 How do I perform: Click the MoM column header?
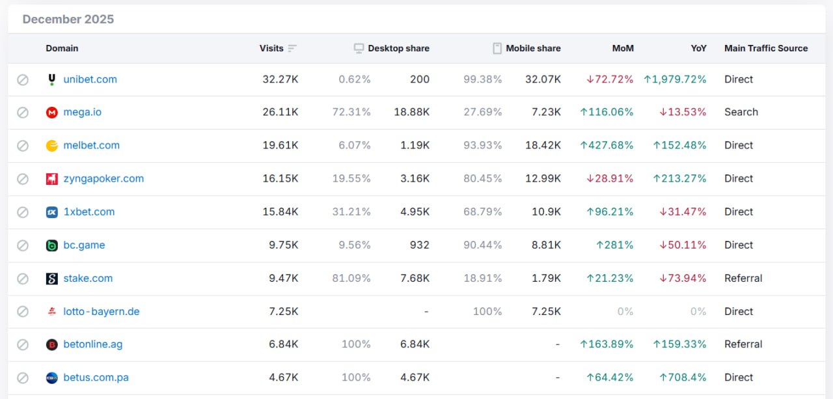coord(623,48)
